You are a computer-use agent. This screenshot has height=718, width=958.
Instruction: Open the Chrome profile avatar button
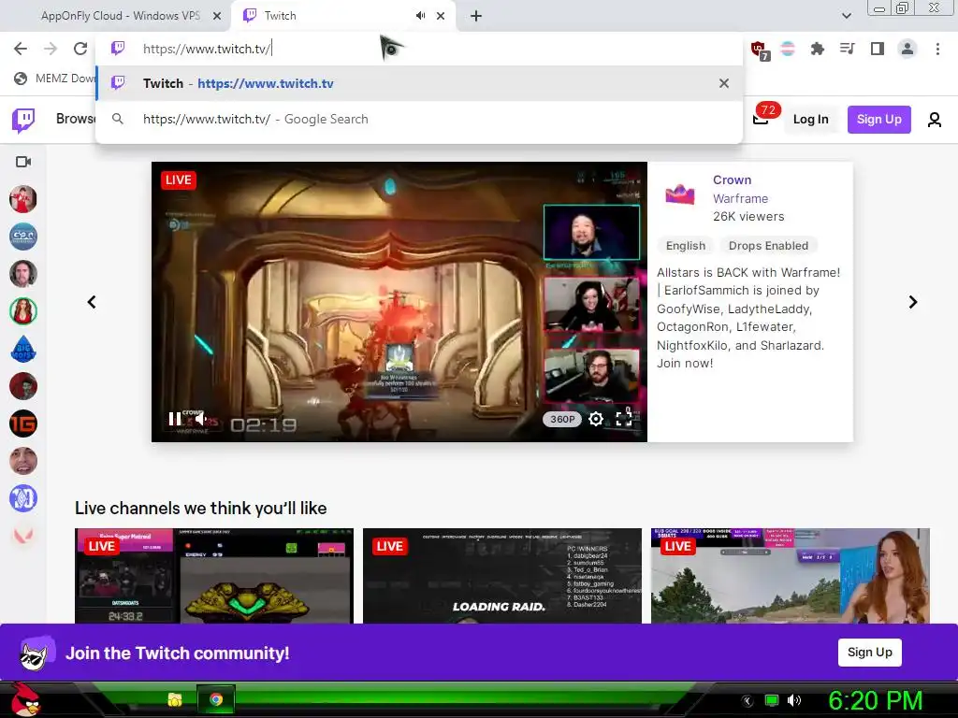[907, 49]
